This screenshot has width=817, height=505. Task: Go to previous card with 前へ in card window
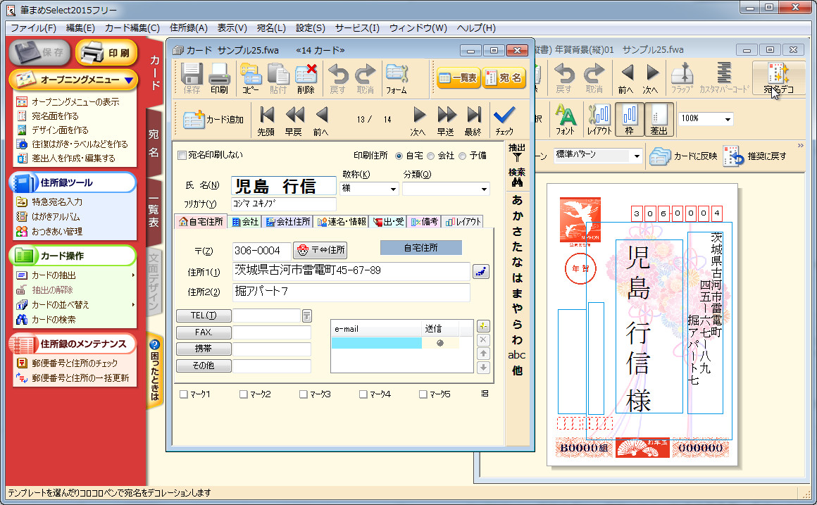click(321, 121)
